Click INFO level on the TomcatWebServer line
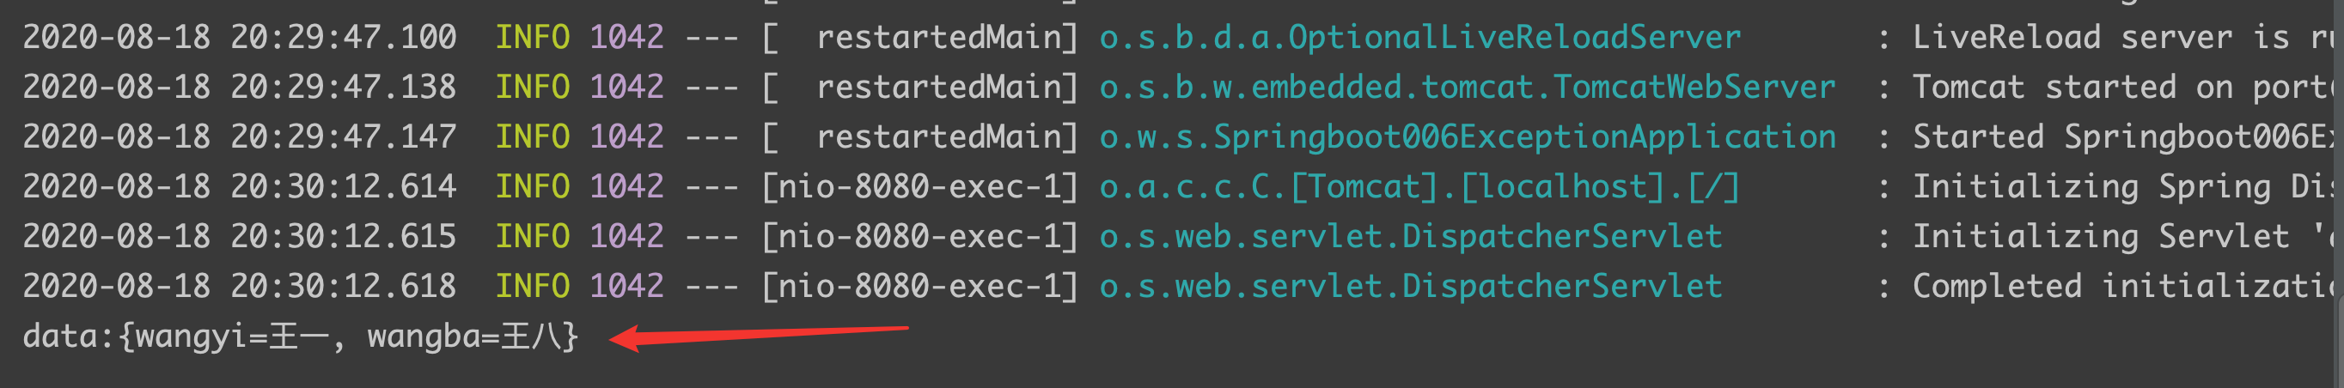 tap(533, 88)
